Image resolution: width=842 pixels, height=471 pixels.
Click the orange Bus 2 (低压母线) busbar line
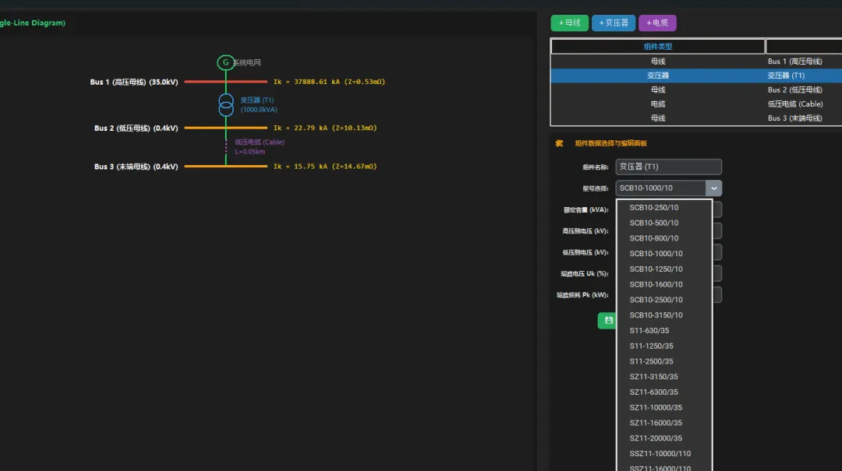tap(225, 128)
